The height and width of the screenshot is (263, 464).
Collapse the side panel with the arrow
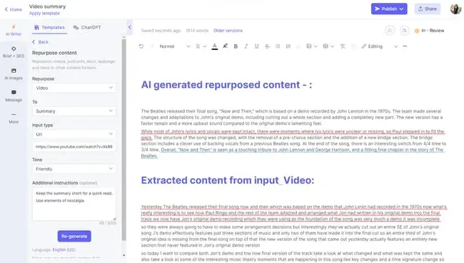[x=130, y=28]
